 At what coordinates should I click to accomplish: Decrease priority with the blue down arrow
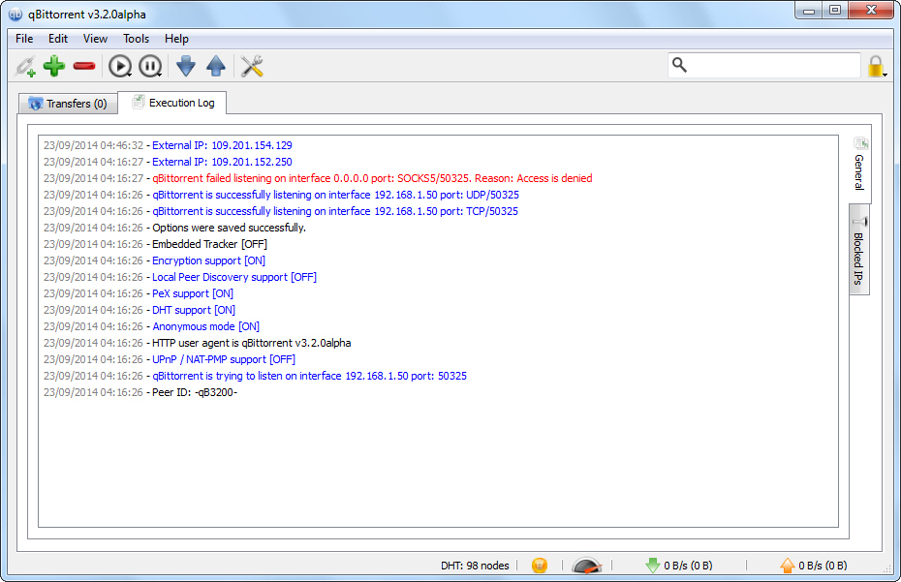click(186, 66)
